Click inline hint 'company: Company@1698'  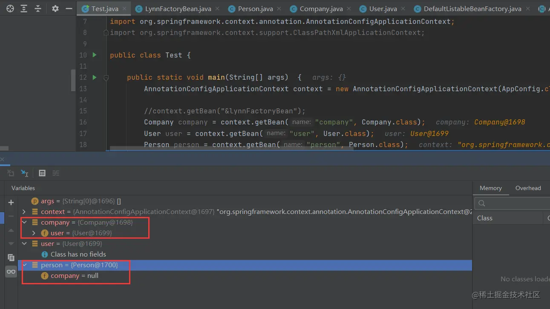[480, 122]
